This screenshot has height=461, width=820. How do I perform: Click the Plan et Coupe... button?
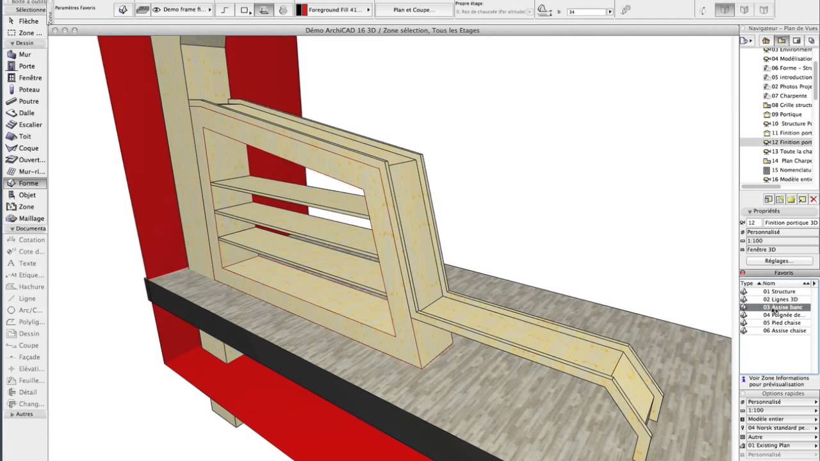click(x=413, y=10)
